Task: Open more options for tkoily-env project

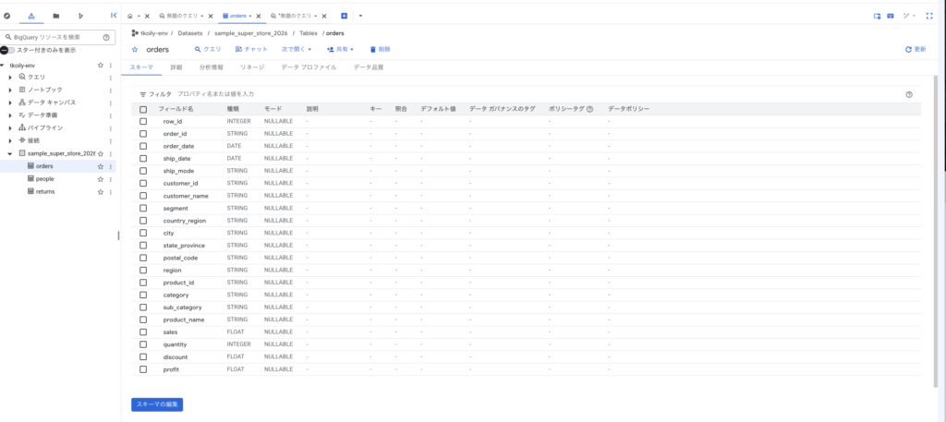Action: coord(111,66)
